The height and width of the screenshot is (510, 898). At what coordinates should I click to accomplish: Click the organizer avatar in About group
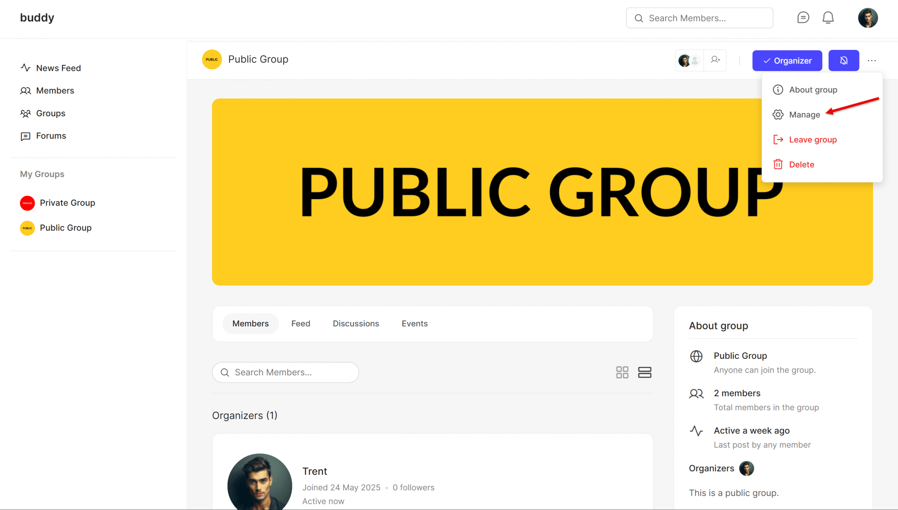[x=746, y=468]
